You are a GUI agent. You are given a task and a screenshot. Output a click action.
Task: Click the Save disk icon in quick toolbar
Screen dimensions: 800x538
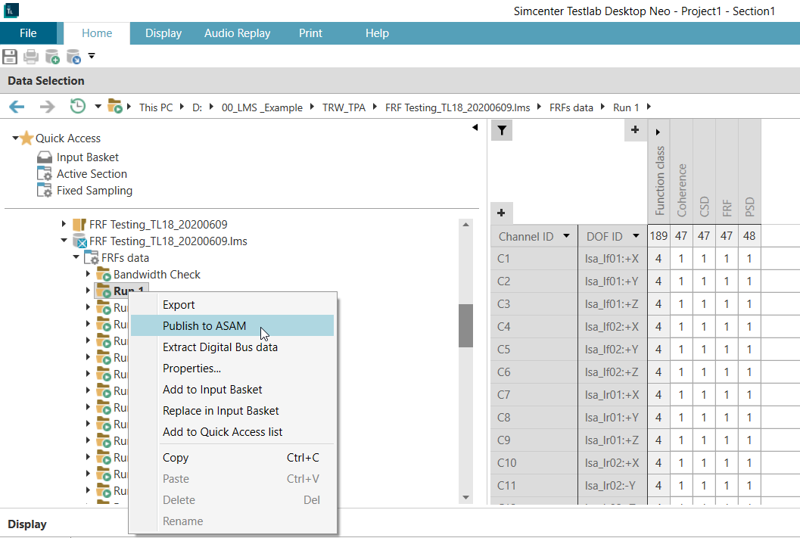click(x=9, y=56)
